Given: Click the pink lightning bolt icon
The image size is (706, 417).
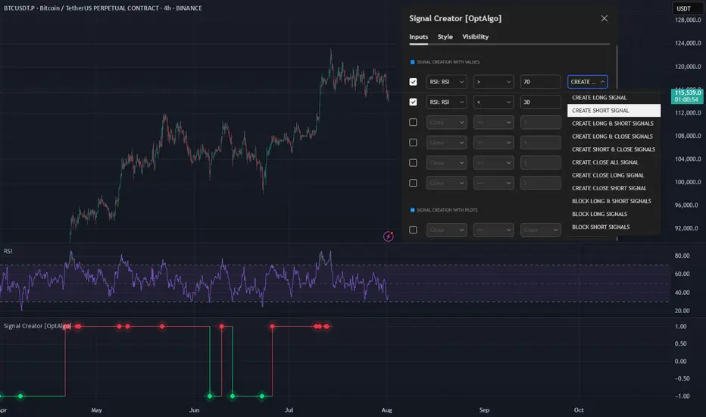Looking at the screenshot, I should click(x=389, y=236).
